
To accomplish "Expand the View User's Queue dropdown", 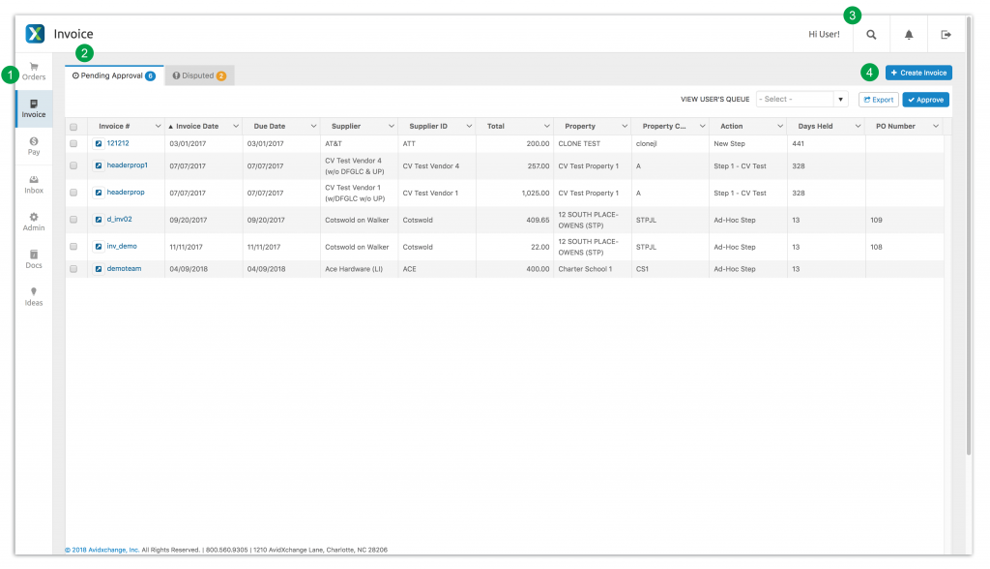I will (x=840, y=100).
